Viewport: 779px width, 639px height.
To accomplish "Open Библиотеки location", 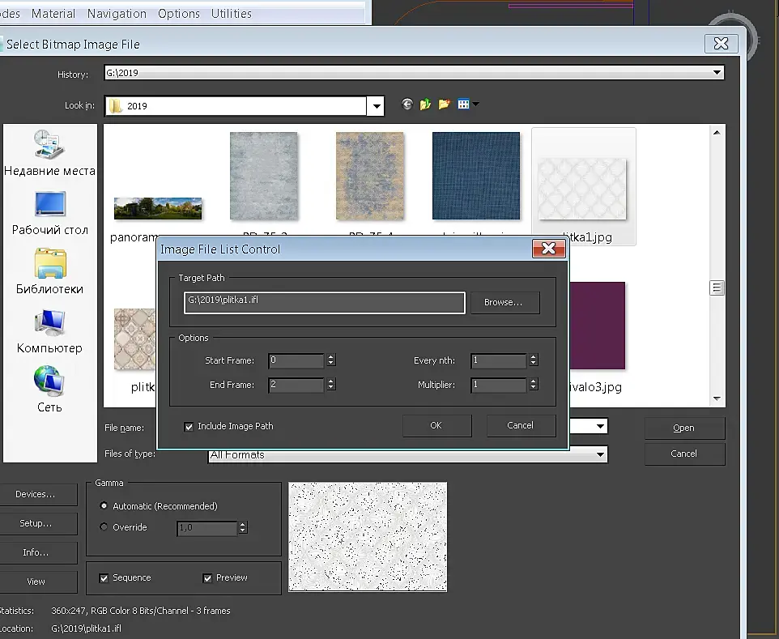I will tap(49, 272).
